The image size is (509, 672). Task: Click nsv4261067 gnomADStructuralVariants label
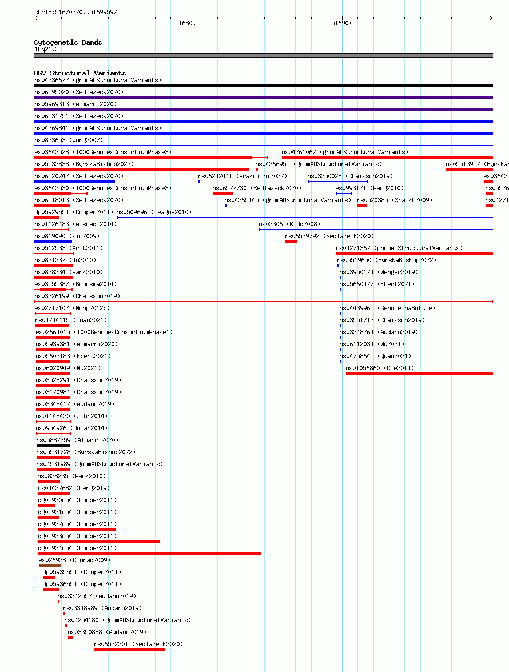pyautogui.click(x=345, y=152)
